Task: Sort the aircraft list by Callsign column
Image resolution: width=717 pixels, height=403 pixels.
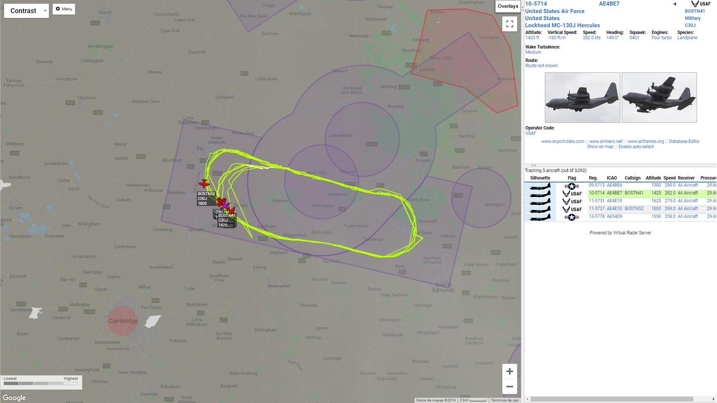Action: pyautogui.click(x=632, y=178)
